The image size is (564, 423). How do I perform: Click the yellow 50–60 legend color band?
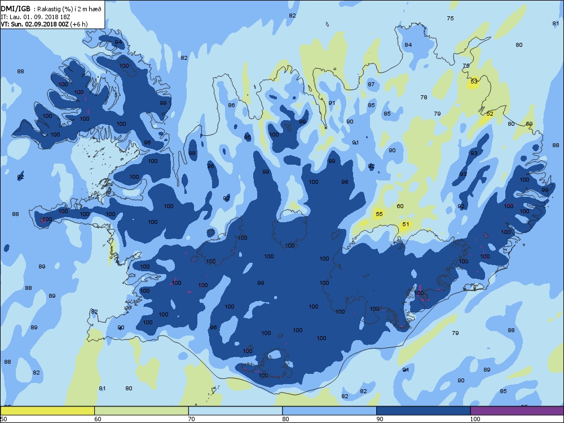point(47,411)
